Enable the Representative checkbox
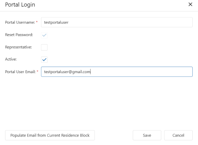Image resolution: width=198 pixels, height=145 pixels. click(x=44, y=47)
